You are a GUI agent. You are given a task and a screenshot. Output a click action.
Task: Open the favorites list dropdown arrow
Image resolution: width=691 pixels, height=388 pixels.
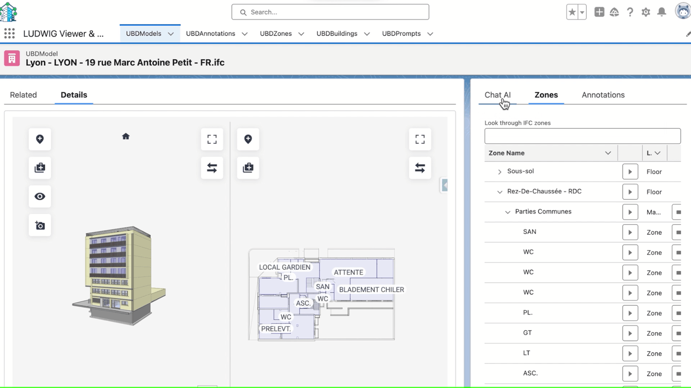[x=582, y=12]
